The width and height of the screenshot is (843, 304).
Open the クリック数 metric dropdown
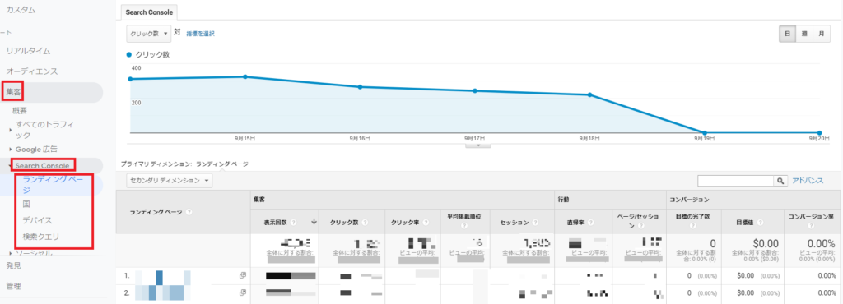point(149,33)
